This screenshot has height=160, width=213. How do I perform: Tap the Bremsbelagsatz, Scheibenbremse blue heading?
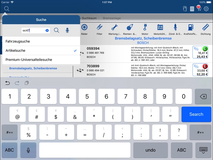(x=143, y=38)
